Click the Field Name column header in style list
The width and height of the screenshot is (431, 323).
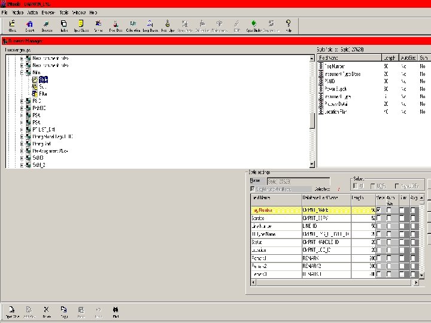350,57
